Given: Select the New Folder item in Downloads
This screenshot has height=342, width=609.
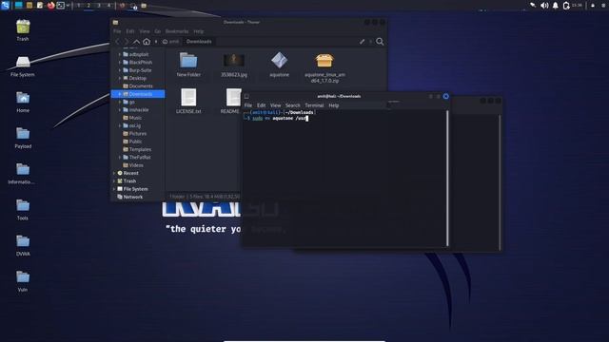Looking at the screenshot, I should pos(188,65).
